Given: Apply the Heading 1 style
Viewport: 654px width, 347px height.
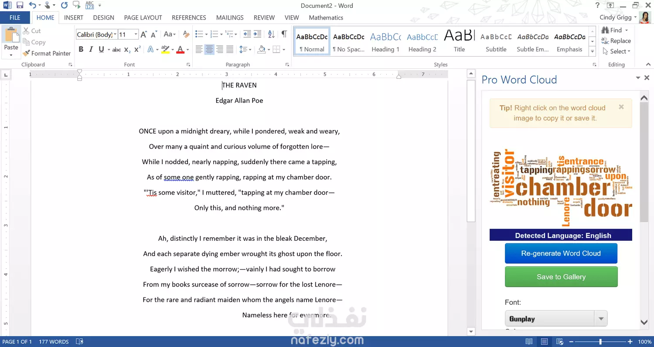Looking at the screenshot, I should [x=385, y=41].
